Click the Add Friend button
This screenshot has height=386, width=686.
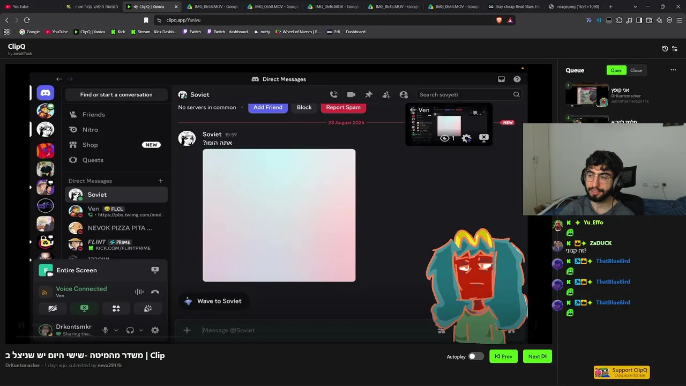point(268,107)
